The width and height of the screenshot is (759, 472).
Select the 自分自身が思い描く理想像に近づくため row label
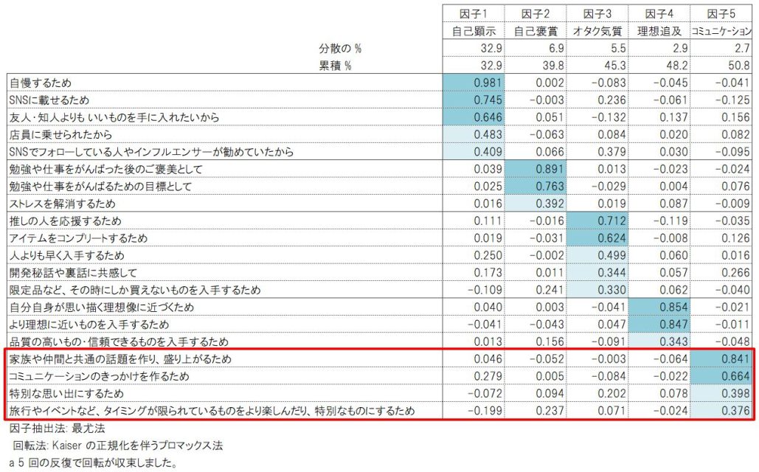click(102, 308)
